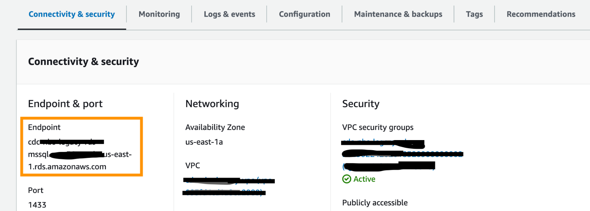Go to the Maintenance & backups tab
This screenshot has width=590, height=211.
coord(398,14)
